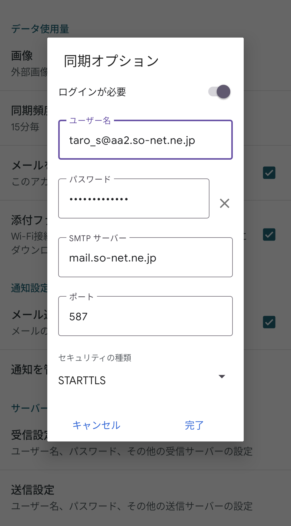Toggle the ログインが必要 switch
This screenshot has height=526, width=291.
219,92
